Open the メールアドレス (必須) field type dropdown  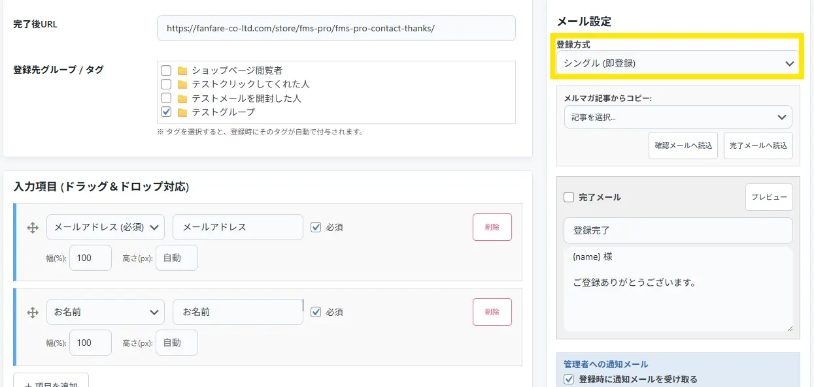(x=105, y=227)
